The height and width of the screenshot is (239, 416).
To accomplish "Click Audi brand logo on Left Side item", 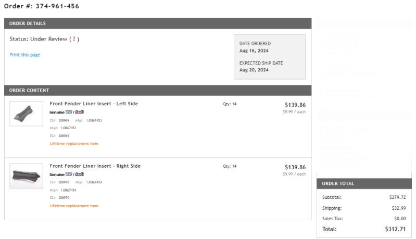I will tap(79, 112).
